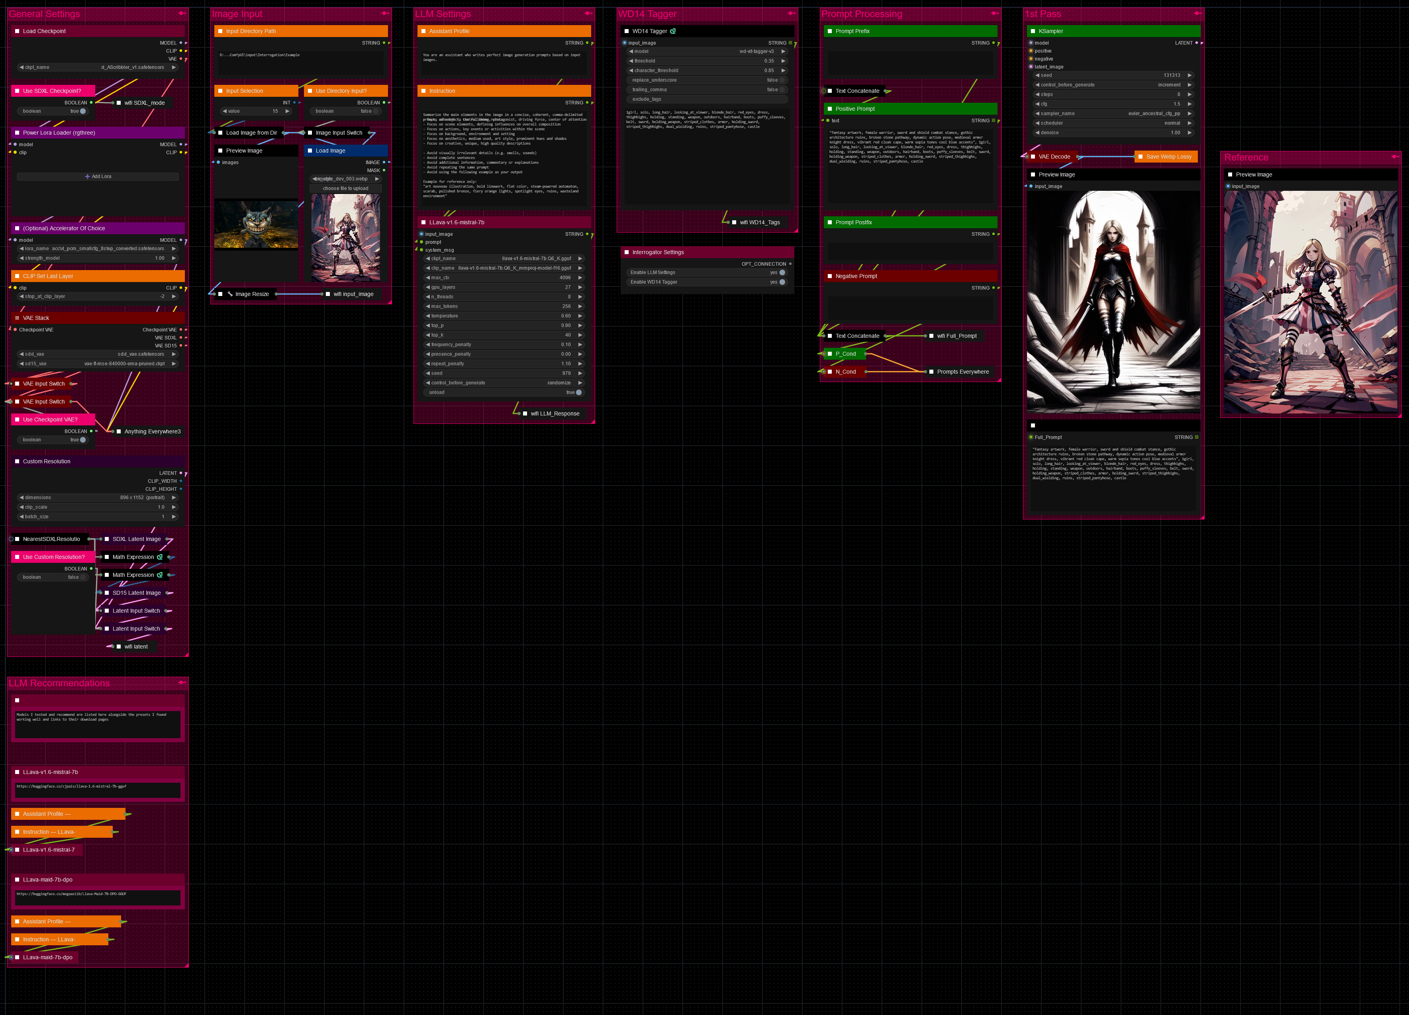Increase the steps value arrow in KSampler
The width and height of the screenshot is (1409, 1015).
tap(1190, 94)
